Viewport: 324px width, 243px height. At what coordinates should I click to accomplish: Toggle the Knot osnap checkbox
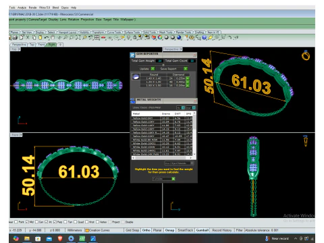[x=86, y=222]
